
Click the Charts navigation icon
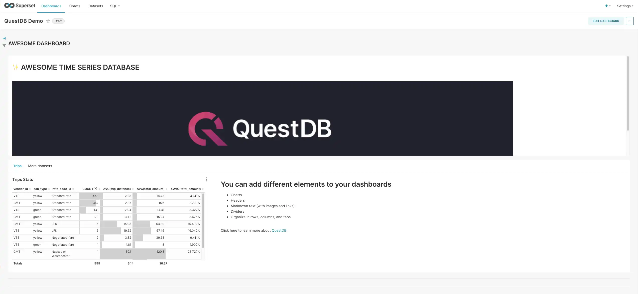[x=74, y=6]
